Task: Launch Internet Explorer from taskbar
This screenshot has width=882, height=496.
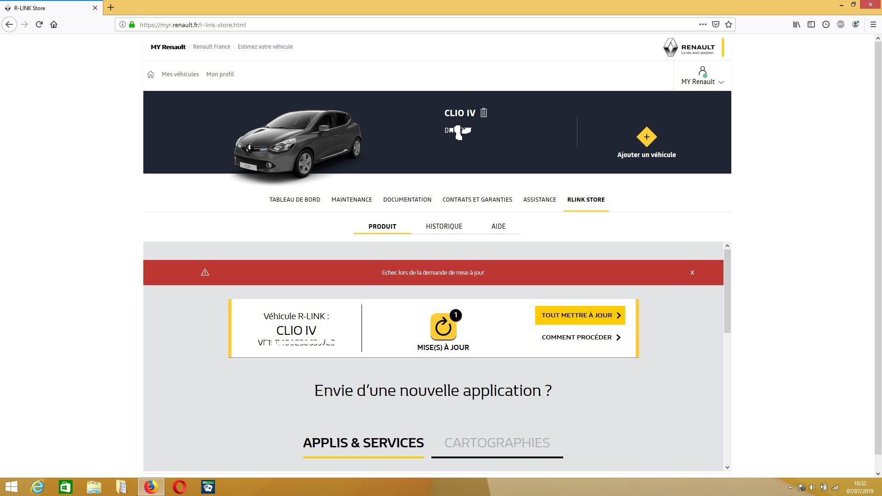Action: click(x=37, y=487)
